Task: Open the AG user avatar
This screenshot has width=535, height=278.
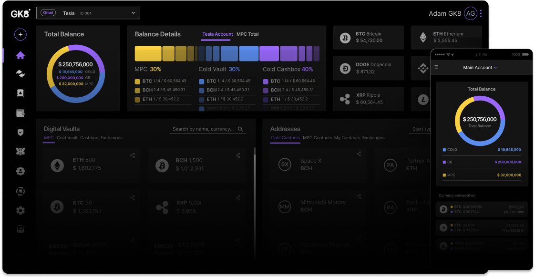Action: click(x=471, y=14)
